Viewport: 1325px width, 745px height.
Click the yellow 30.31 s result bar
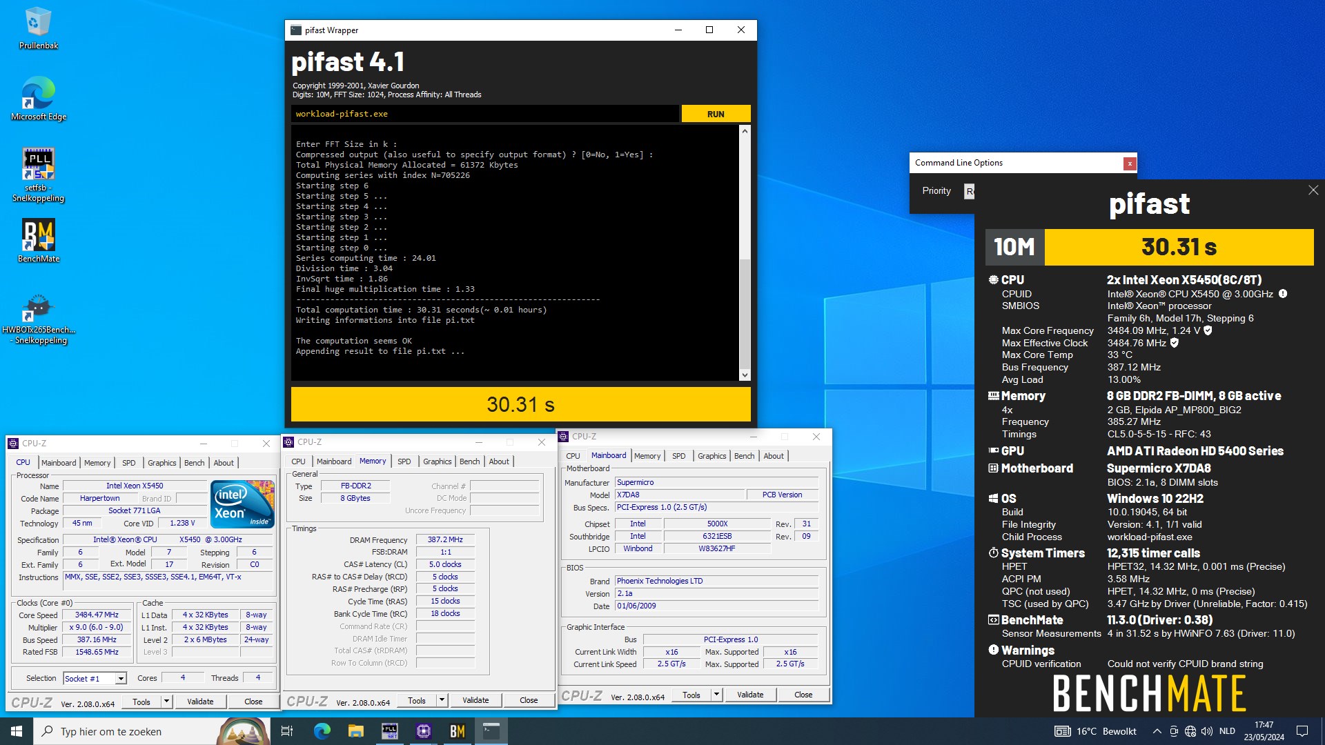pos(520,404)
